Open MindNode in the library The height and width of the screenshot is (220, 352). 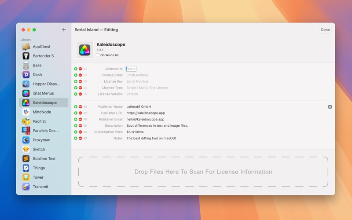tap(44, 112)
